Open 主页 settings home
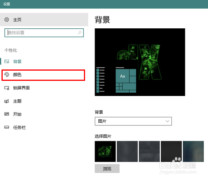This screenshot has width=208, height=179. point(44,20)
